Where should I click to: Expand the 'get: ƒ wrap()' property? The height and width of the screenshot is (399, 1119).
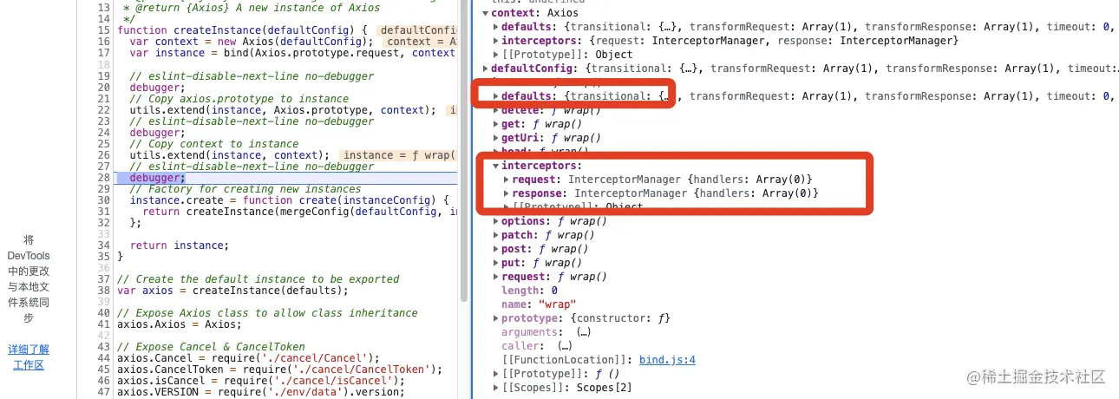(496, 124)
